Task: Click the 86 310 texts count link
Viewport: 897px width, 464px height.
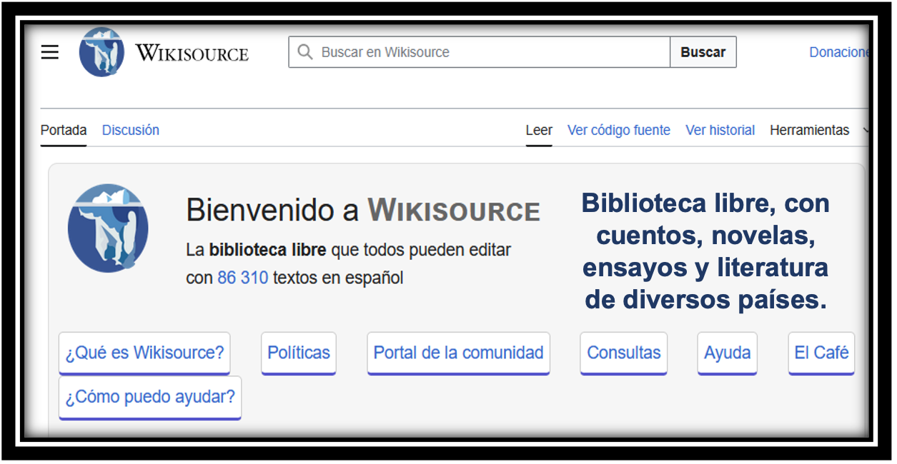Action: coord(243,278)
